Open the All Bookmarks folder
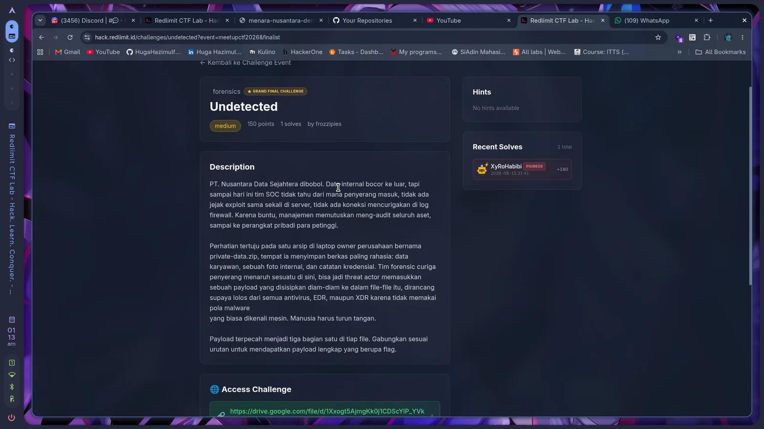This screenshot has width=764, height=429. point(721,52)
